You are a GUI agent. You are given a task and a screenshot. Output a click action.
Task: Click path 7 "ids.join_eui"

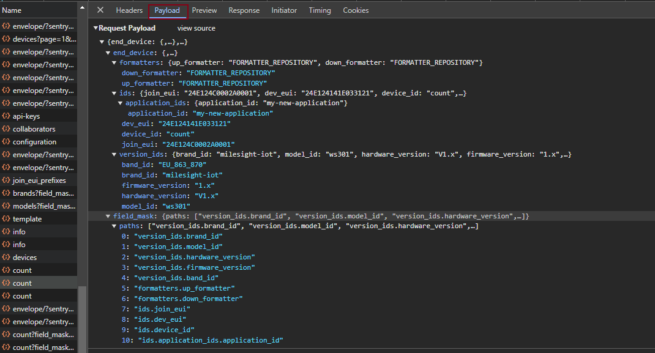162,310
